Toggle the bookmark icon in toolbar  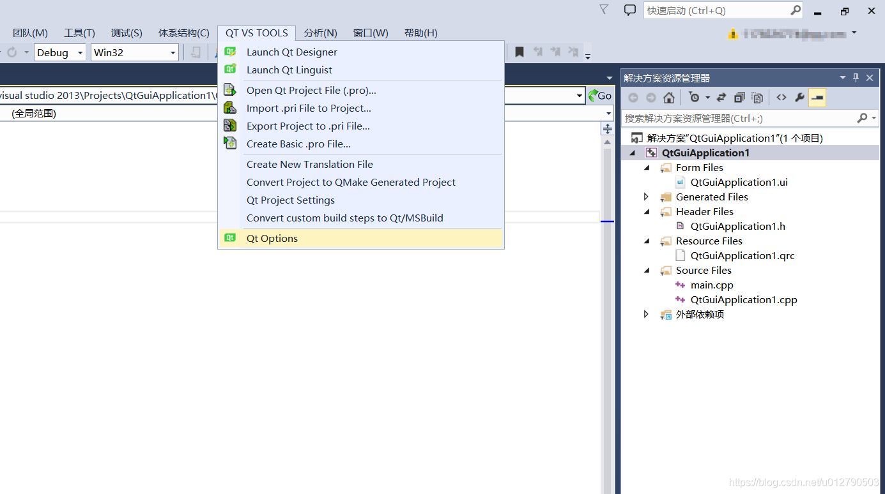pos(519,52)
